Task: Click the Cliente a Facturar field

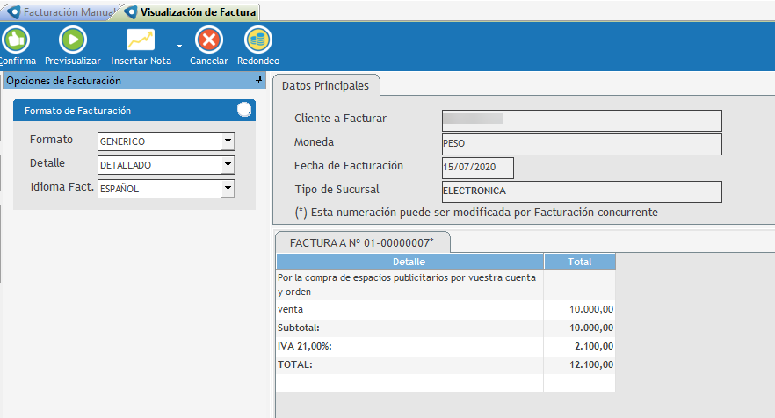Action: pyautogui.click(x=582, y=120)
